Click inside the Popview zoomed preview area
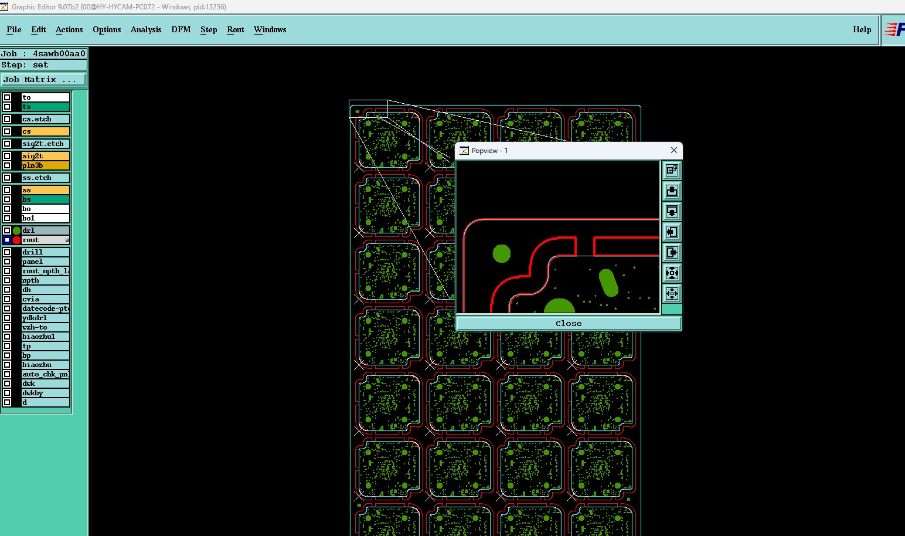Screen dimensions: 905x536 click(558, 237)
